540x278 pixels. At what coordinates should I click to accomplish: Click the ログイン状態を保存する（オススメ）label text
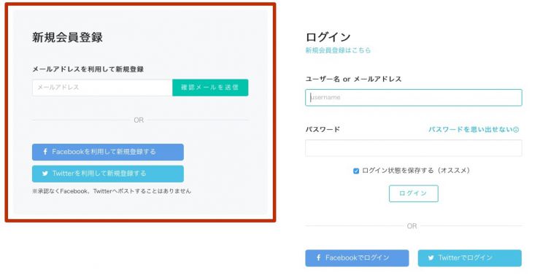(416, 171)
